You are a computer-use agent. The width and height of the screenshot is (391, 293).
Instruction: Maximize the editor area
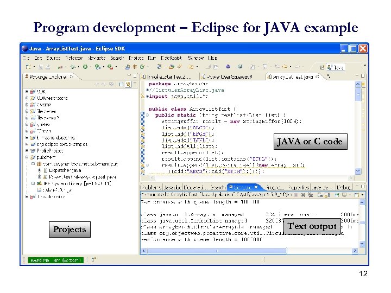pos(363,75)
